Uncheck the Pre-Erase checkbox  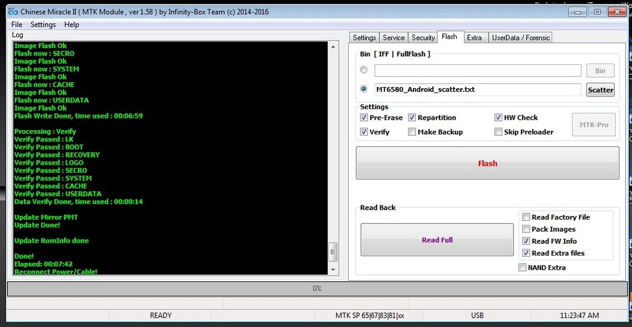point(364,118)
